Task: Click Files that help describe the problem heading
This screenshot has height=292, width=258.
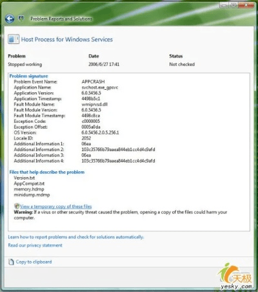Action: point(47,172)
